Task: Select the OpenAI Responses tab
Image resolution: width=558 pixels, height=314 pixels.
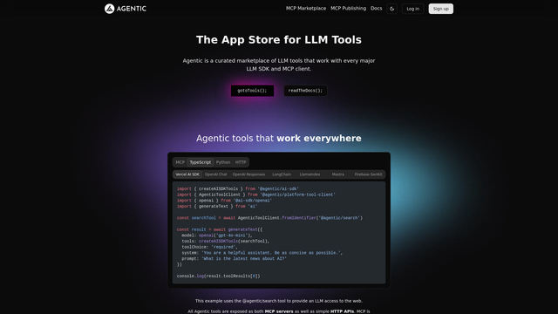Action: [248, 174]
